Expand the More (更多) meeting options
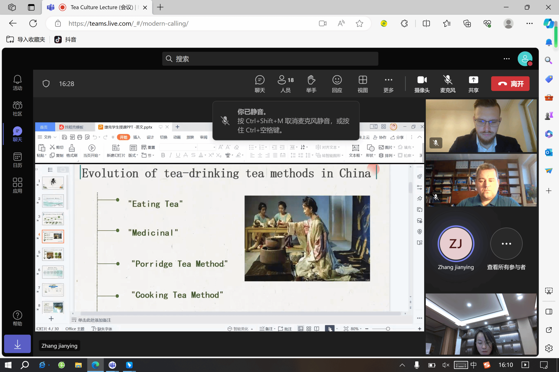559x372 pixels. (388, 84)
